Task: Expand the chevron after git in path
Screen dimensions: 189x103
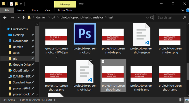Action: tap(58, 17)
